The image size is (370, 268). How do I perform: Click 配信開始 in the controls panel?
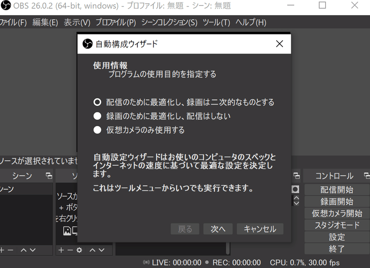pyautogui.click(x=337, y=190)
